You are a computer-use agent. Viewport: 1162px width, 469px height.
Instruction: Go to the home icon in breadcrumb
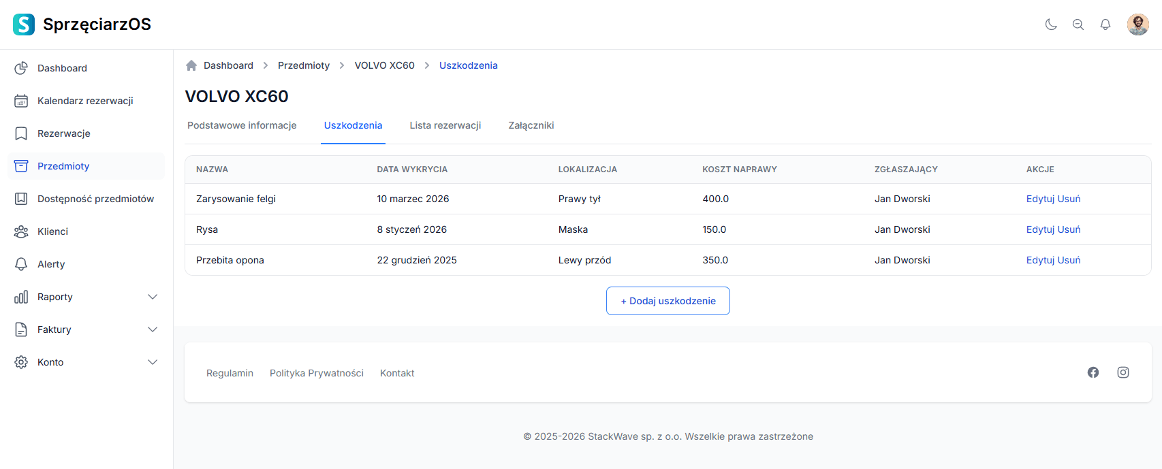(x=191, y=65)
